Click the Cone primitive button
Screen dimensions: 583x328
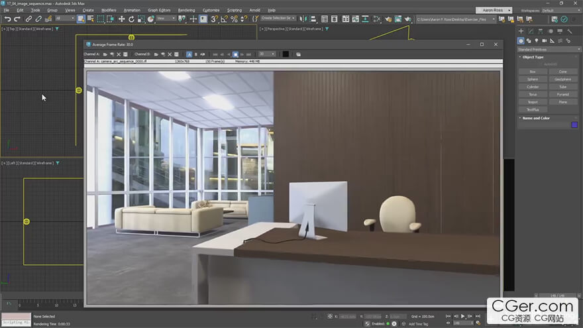tap(562, 72)
